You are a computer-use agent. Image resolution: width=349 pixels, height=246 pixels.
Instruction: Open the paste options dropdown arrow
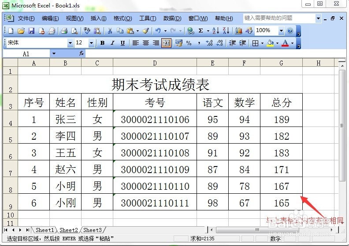coord(137,31)
